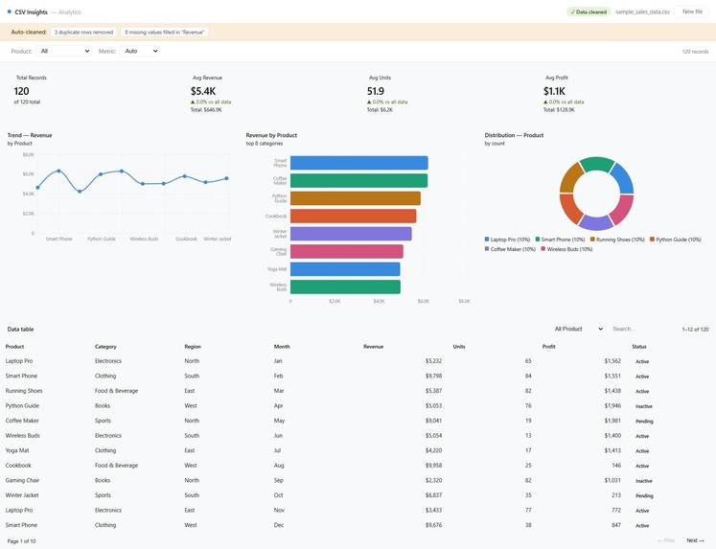
Task: Click the CSV Insights logo dot
Action: coord(10,11)
